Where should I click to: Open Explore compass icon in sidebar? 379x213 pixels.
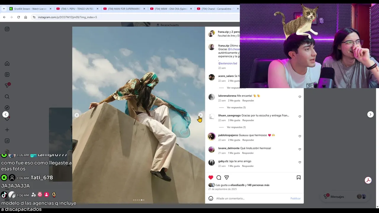point(7,108)
